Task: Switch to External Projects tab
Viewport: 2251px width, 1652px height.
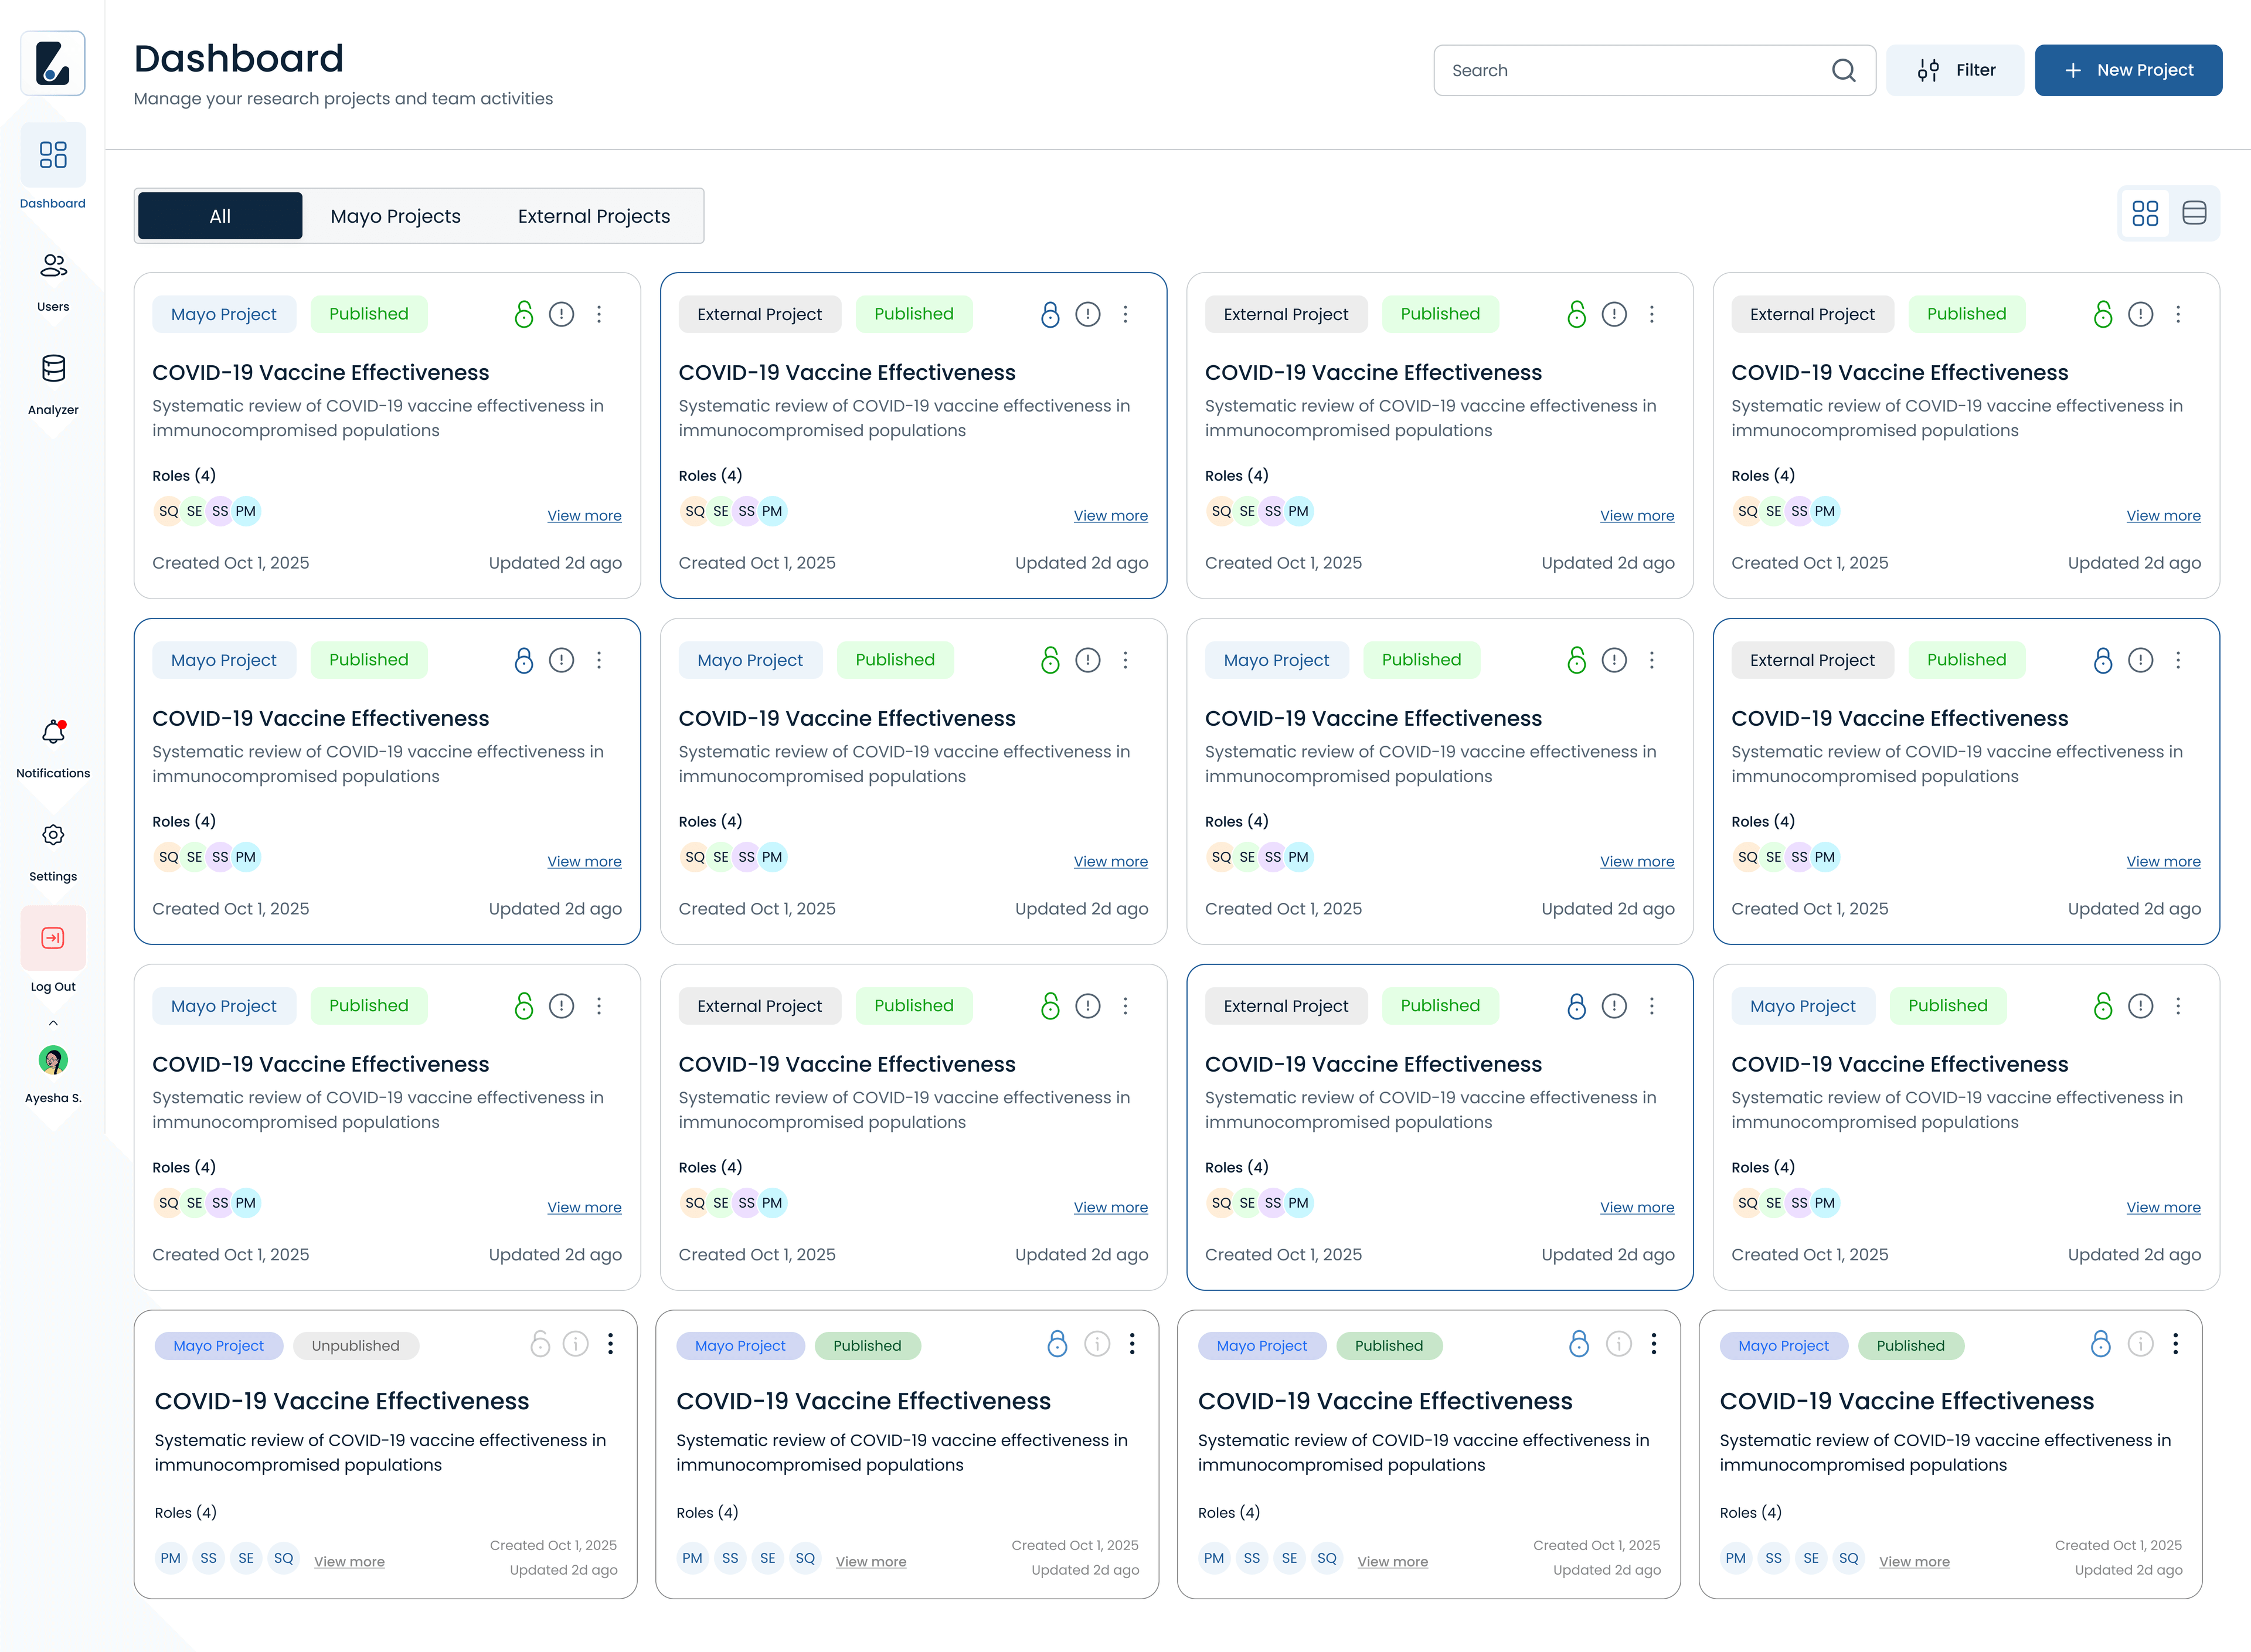Action: click(x=594, y=216)
